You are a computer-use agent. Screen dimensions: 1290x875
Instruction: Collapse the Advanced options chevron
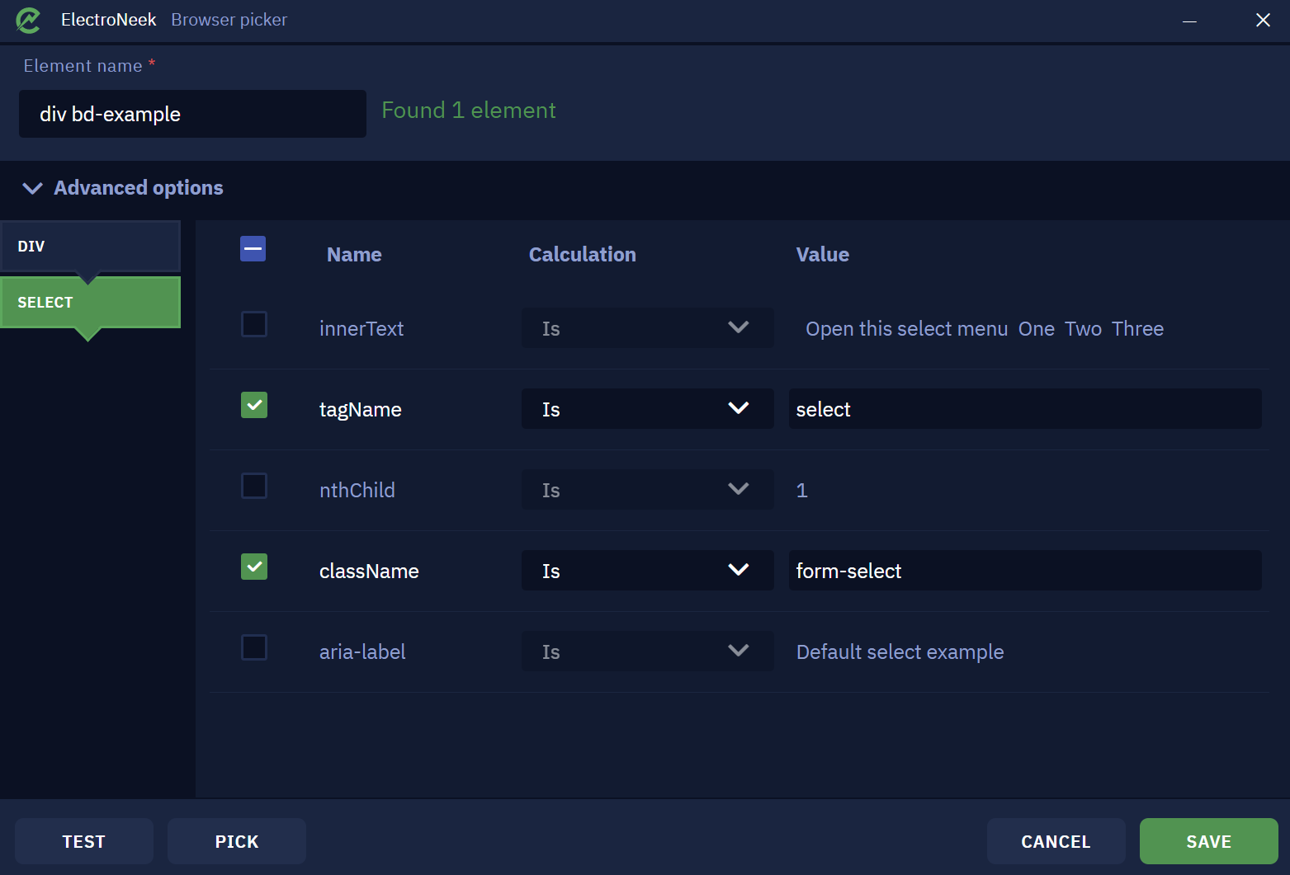coord(32,188)
